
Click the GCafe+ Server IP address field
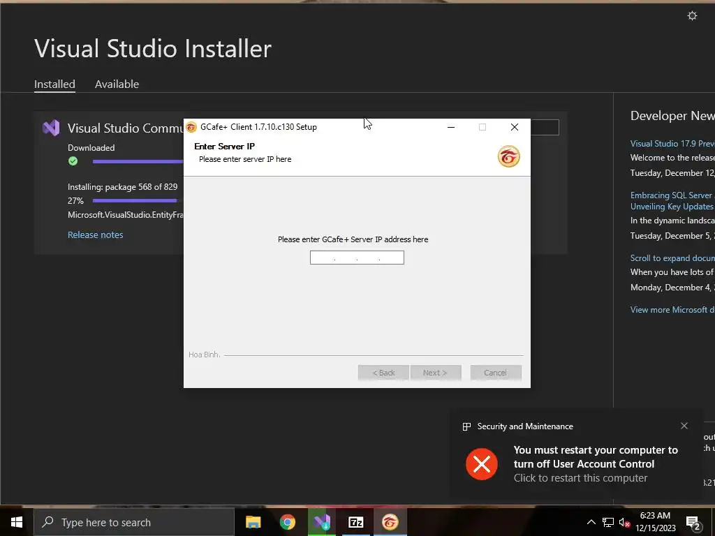[x=357, y=258]
